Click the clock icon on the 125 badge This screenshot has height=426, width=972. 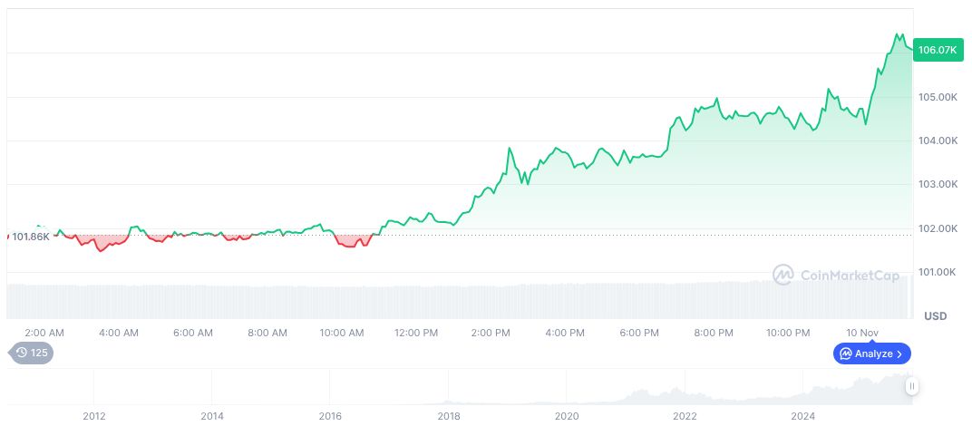22,353
